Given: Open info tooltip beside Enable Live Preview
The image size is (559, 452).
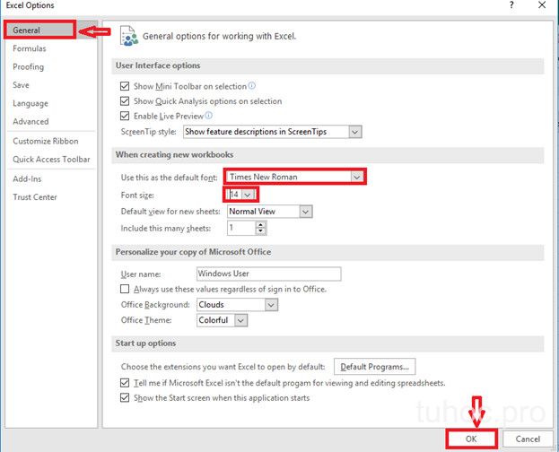Looking at the screenshot, I should (x=208, y=115).
